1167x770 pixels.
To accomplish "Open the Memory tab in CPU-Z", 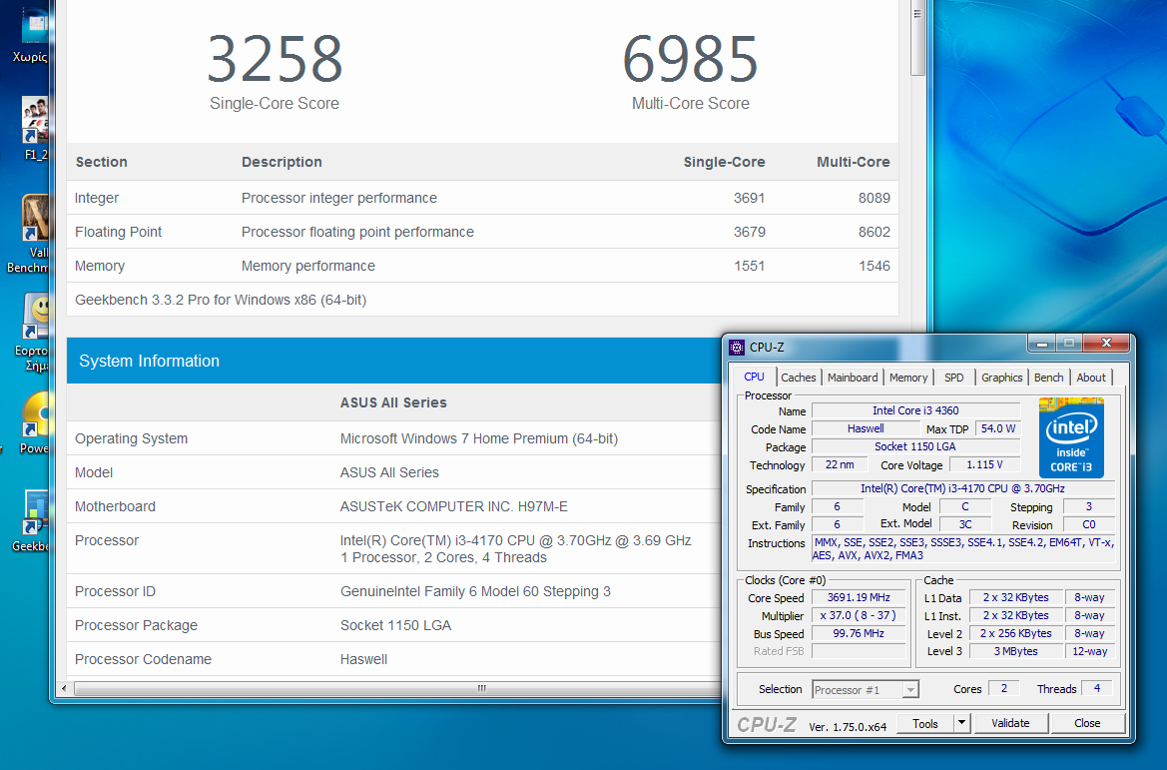I will (x=908, y=378).
